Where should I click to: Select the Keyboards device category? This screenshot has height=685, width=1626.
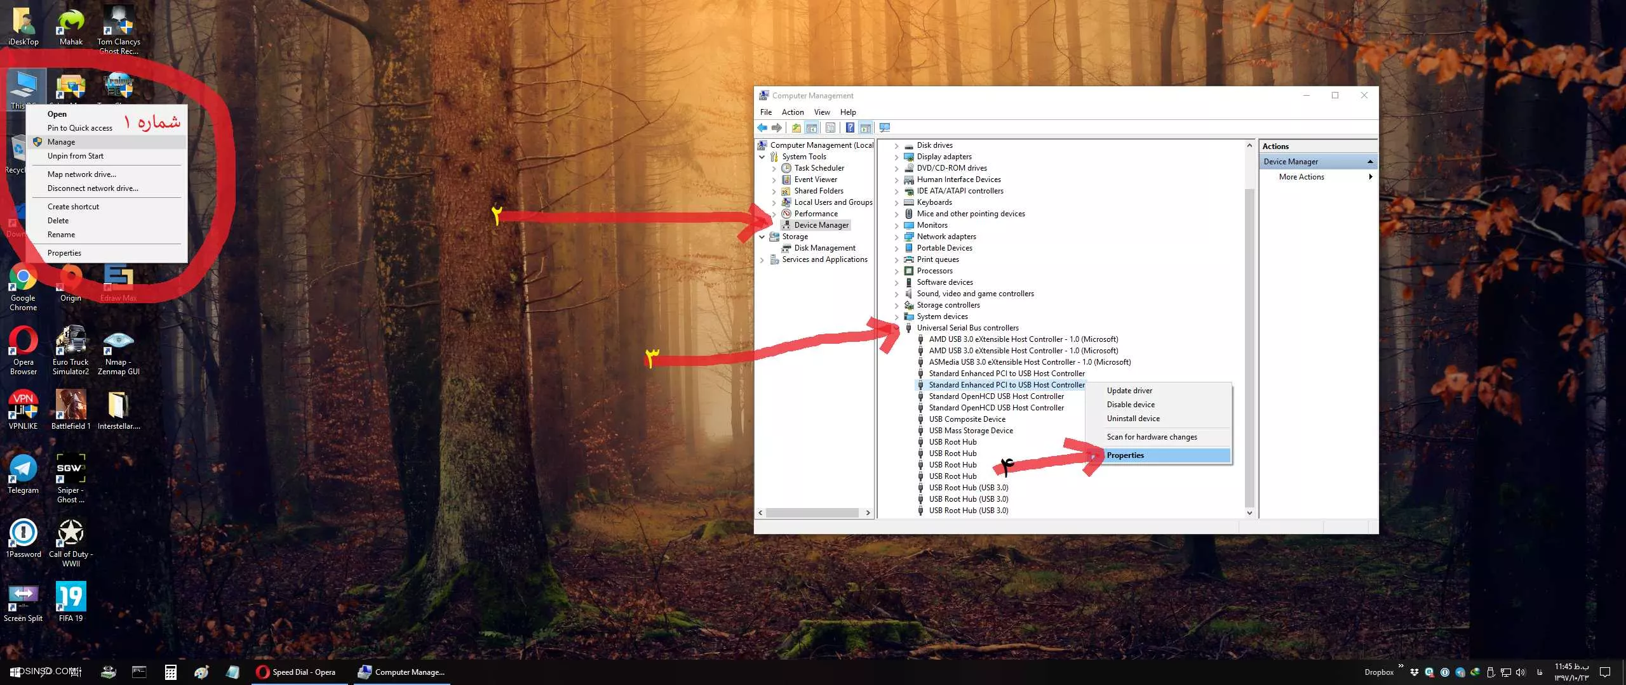click(934, 202)
